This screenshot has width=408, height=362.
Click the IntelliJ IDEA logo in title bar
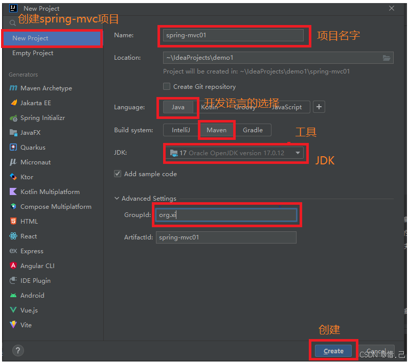(13, 8)
